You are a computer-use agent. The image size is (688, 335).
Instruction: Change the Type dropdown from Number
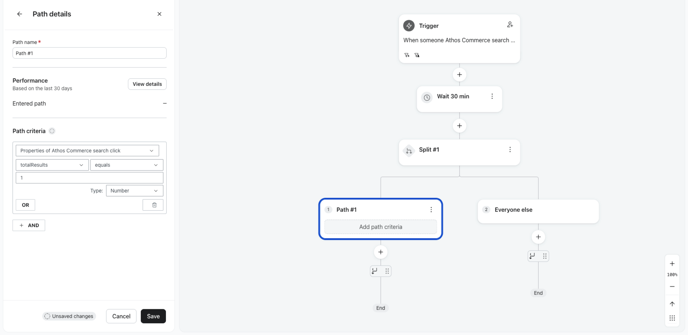pos(134,190)
